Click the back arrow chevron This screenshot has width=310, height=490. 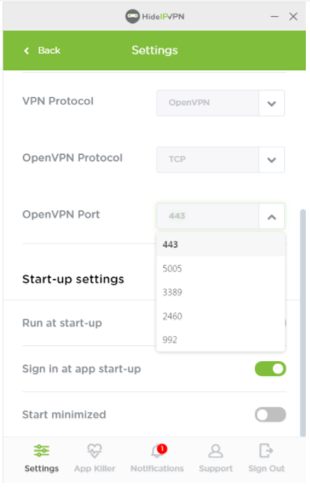pos(27,50)
